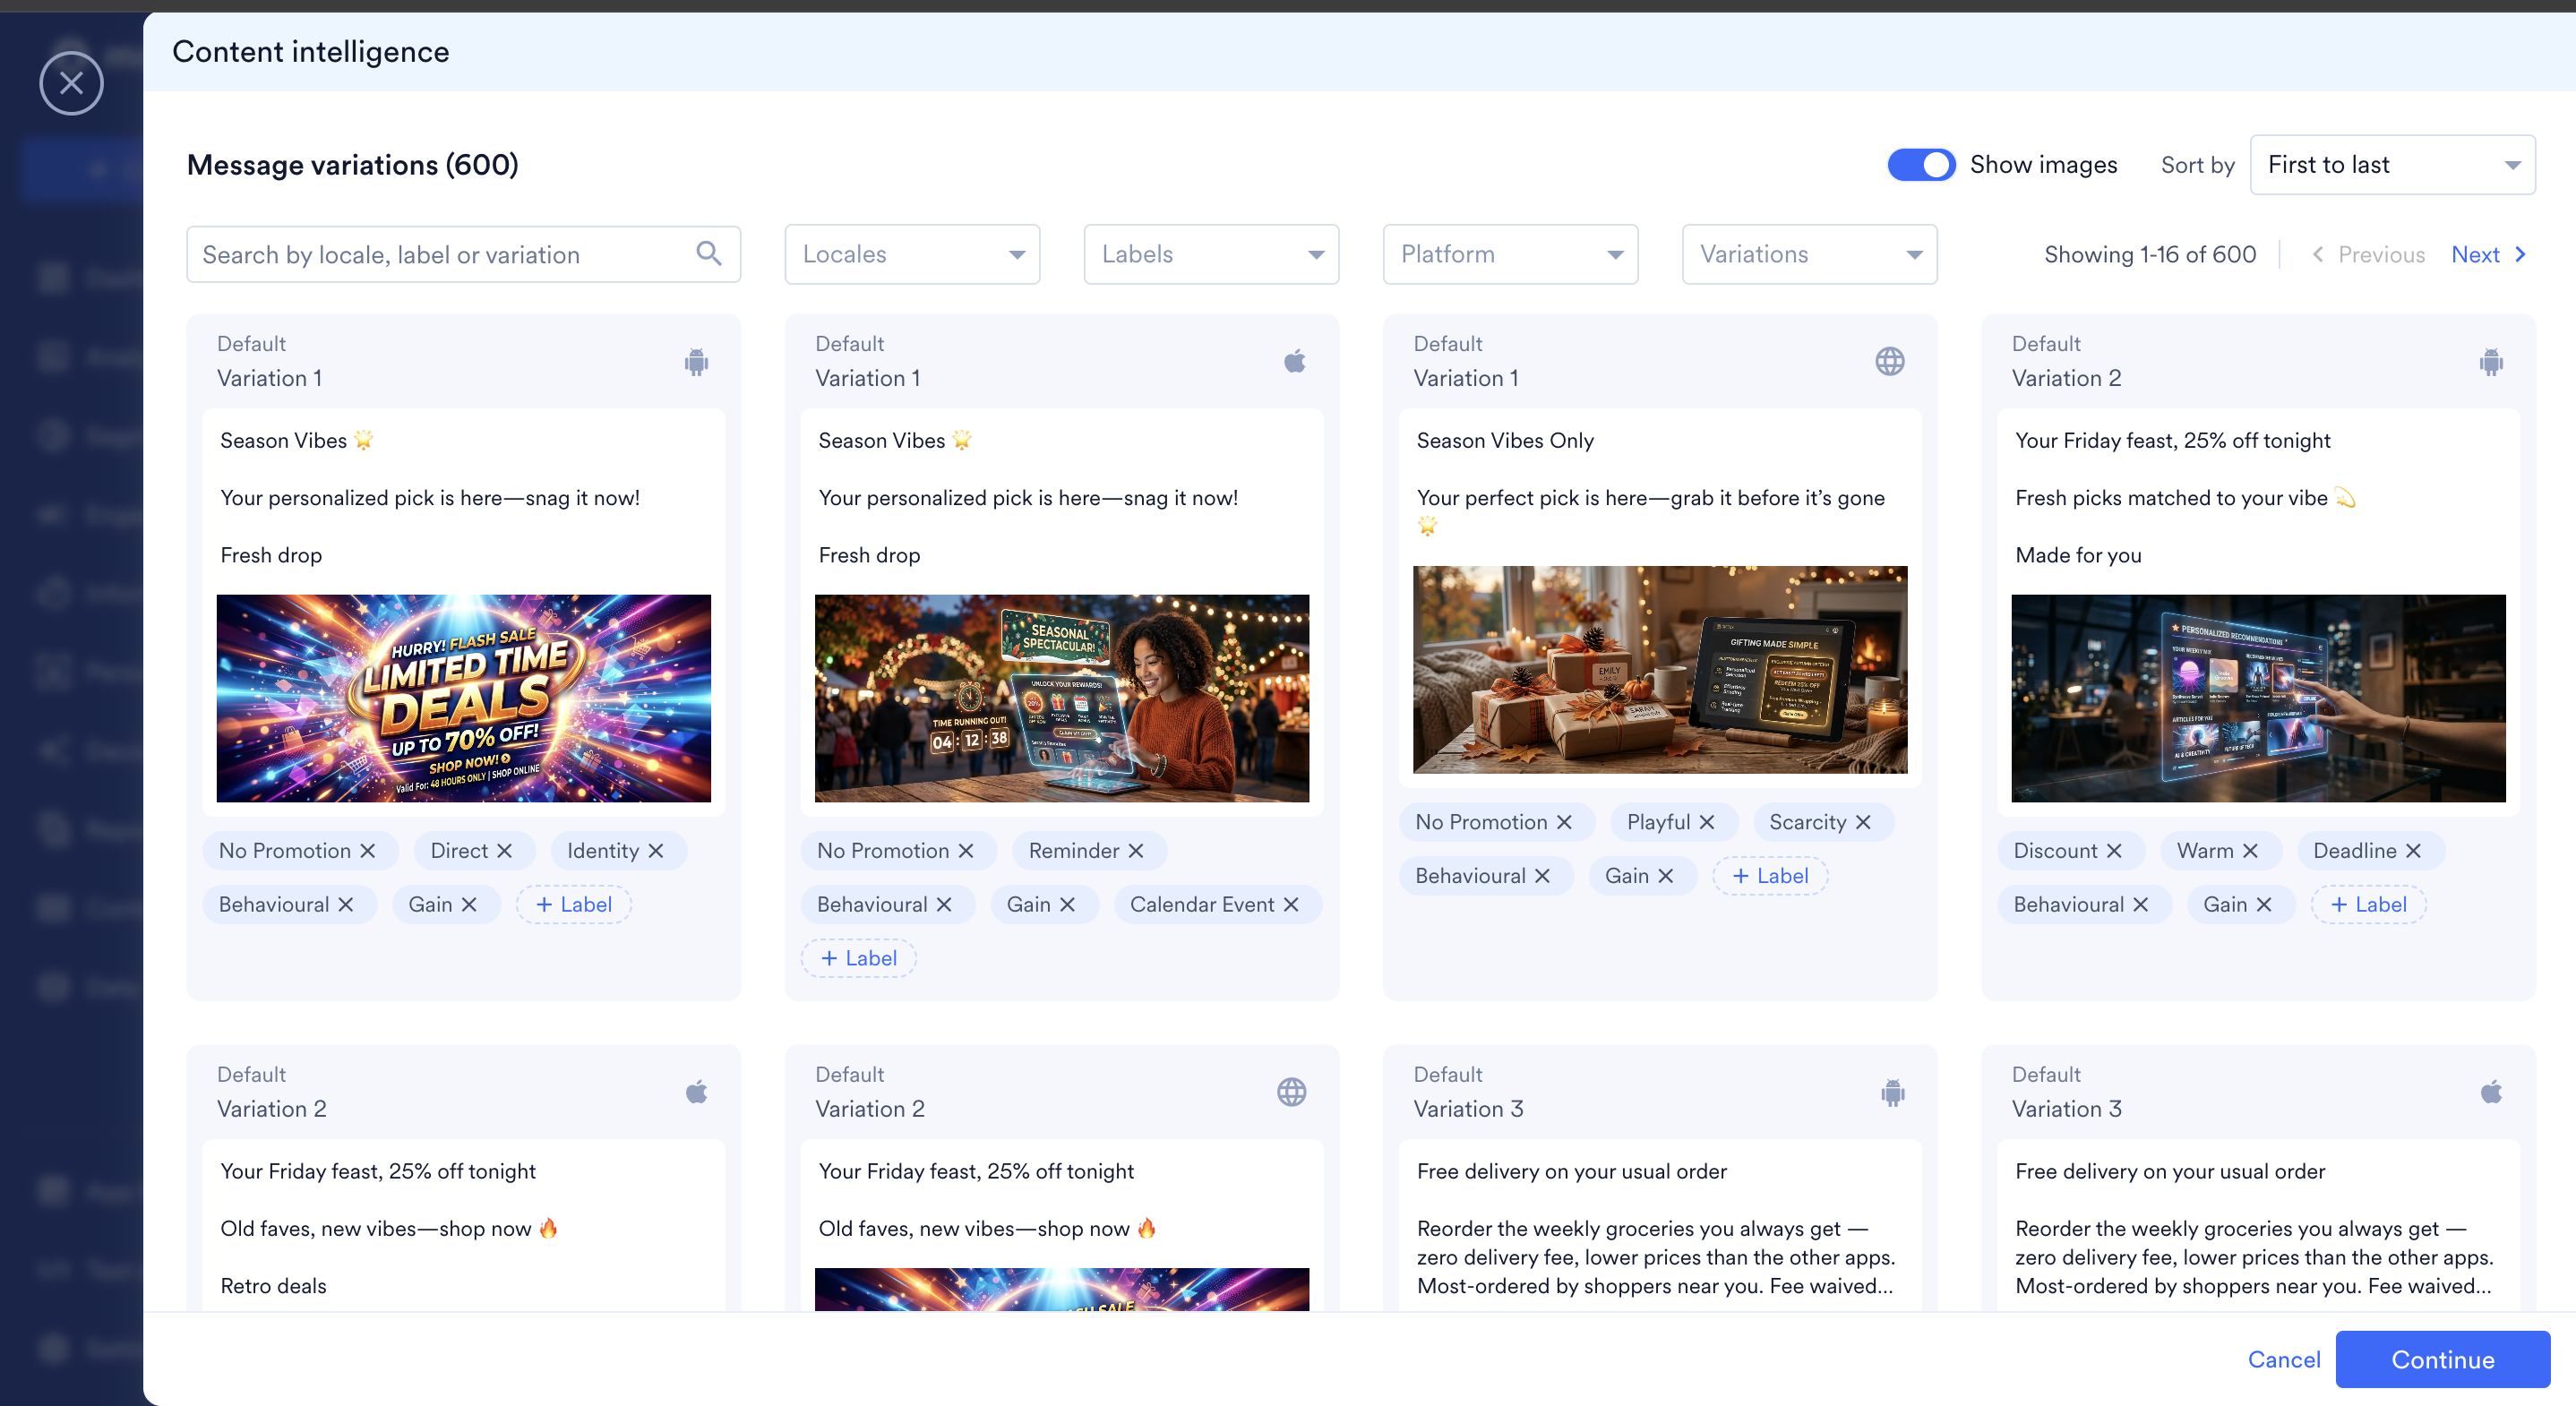This screenshot has width=2576, height=1406.
Task: Click the 'Message variations (600)' heading
Action: coord(353,165)
